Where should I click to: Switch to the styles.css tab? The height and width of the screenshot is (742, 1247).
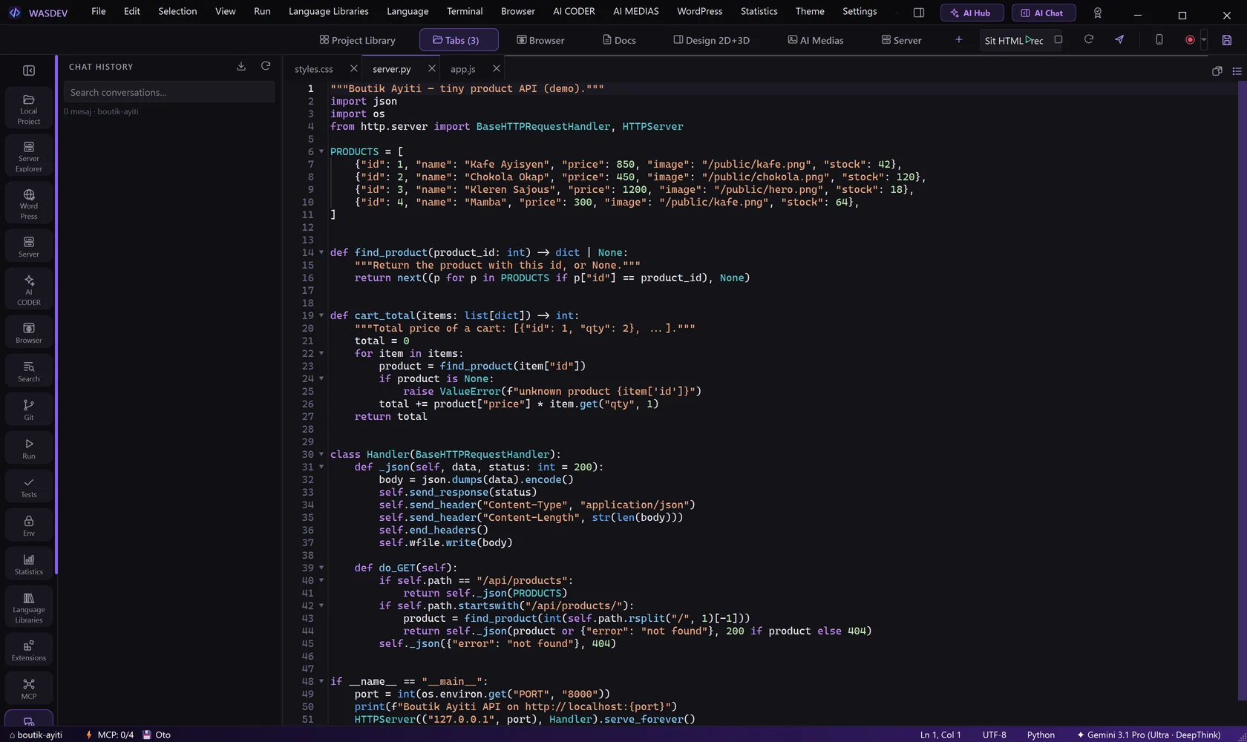click(314, 69)
